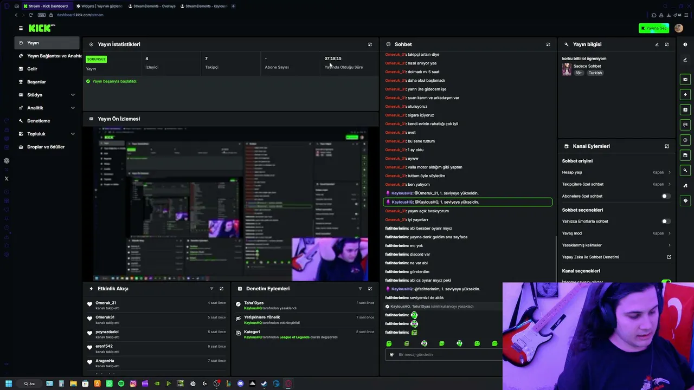This screenshot has width=694, height=390.
Task: Click the stream preview thumbnail
Action: click(230, 204)
